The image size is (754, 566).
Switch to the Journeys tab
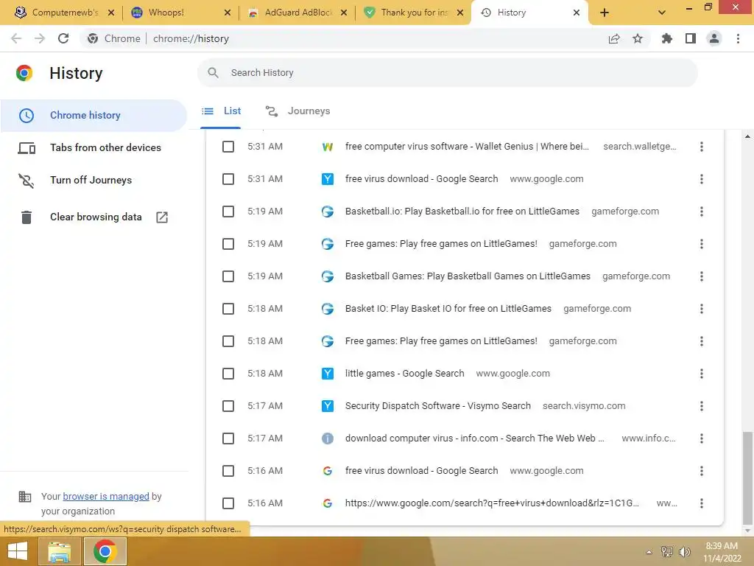(x=298, y=111)
